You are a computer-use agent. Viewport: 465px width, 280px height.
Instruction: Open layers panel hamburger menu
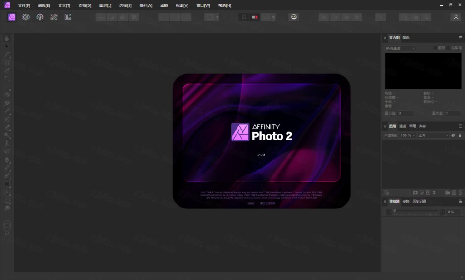[460, 126]
